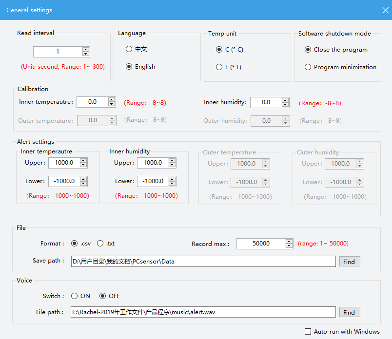Click the Outer humidity calibration field
392x339 pixels.
pyautogui.click(x=270, y=121)
